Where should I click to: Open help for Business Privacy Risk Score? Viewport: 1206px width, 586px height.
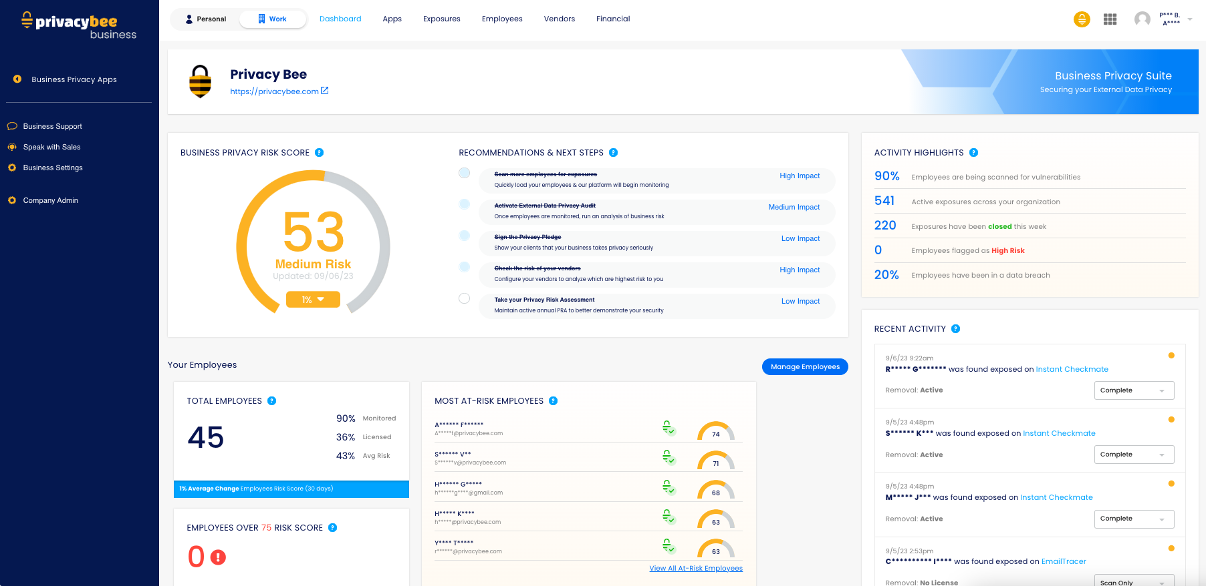(x=320, y=153)
